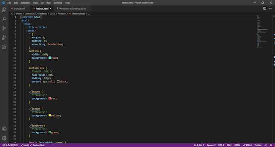Switch to Welcome to Settings Sync tab

click(x=72, y=8)
